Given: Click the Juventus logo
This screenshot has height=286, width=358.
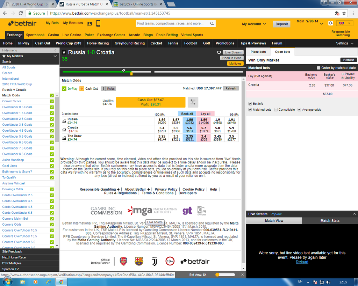Looking at the screenshot, I should coord(154,261).
